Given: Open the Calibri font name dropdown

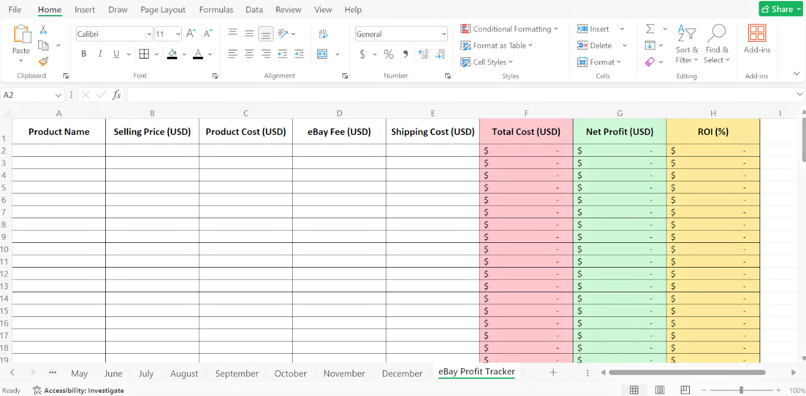Looking at the screenshot, I should pos(149,34).
